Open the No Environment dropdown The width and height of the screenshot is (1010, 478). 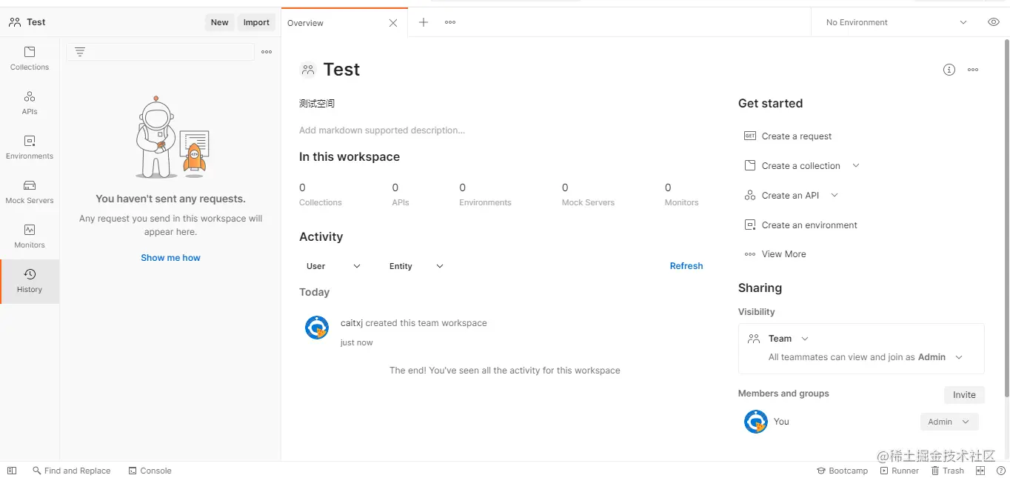[897, 22]
